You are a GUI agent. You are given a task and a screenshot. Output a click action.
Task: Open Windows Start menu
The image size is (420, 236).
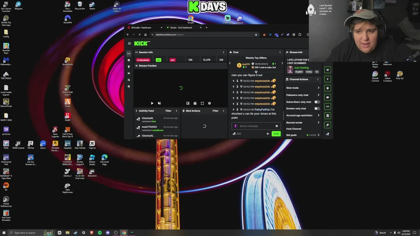(4, 233)
